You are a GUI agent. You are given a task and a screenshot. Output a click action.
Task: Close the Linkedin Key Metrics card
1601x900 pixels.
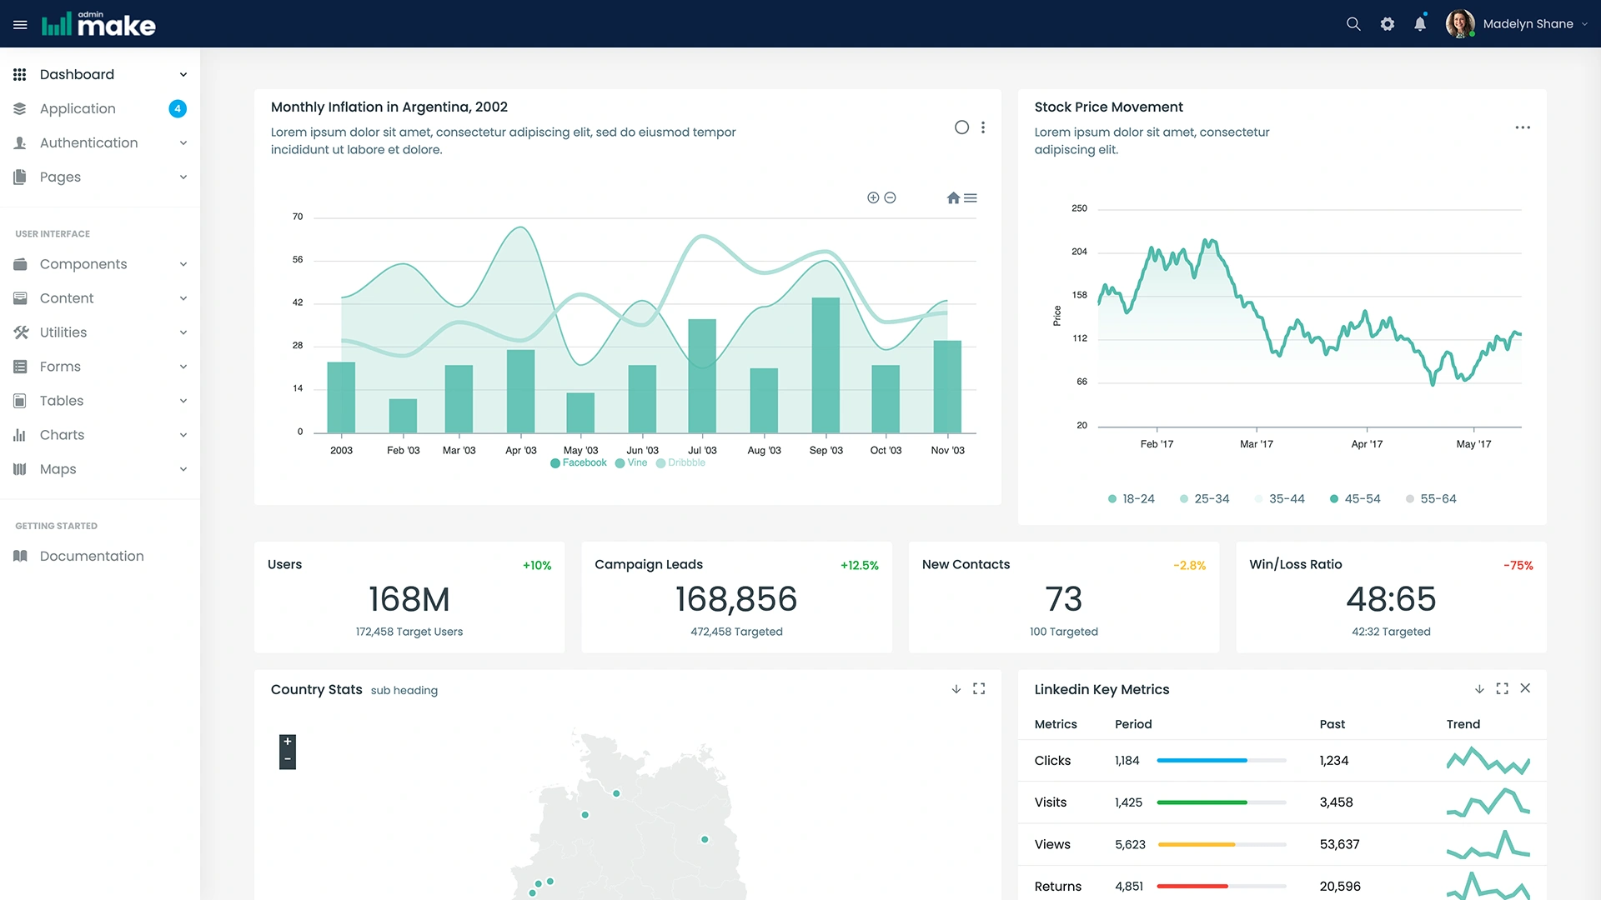click(1525, 688)
